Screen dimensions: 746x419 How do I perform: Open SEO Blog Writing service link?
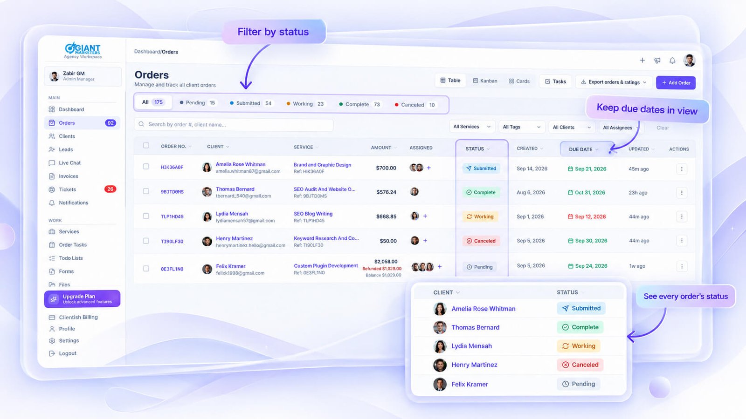coord(313,214)
